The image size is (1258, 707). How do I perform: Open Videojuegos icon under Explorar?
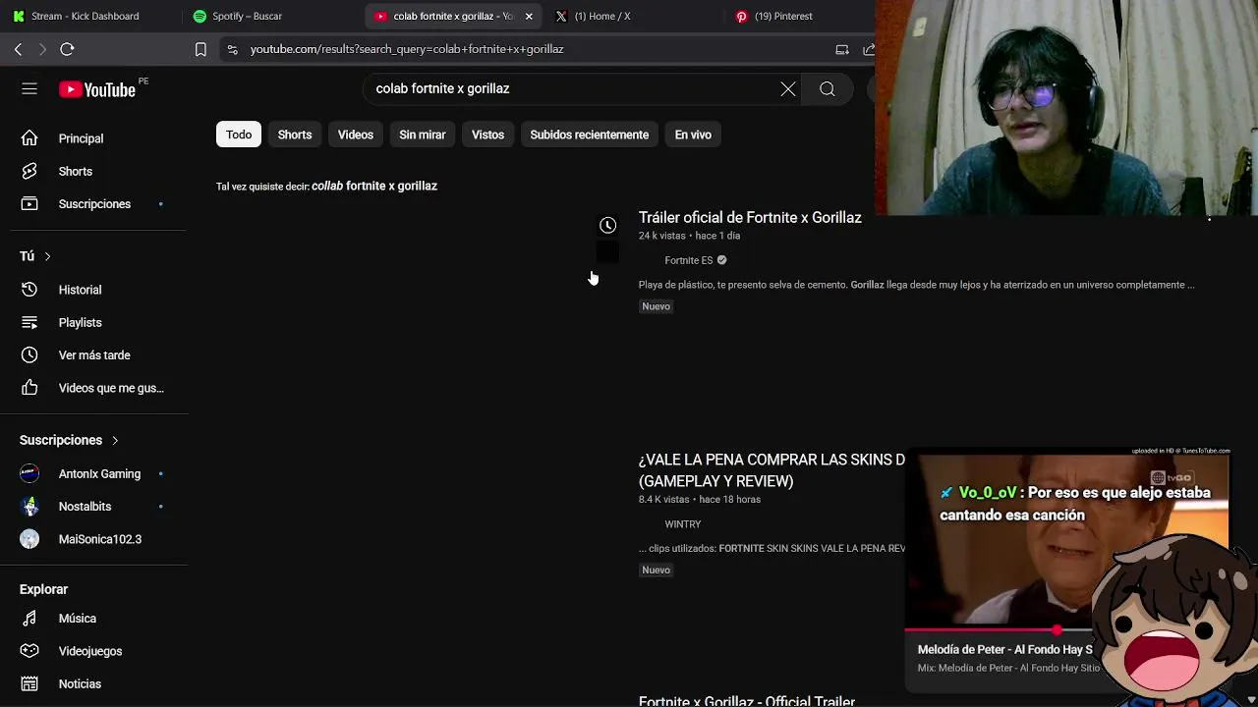tap(29, 651)
